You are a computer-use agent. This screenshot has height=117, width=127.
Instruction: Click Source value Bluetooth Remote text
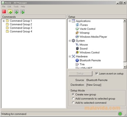(x=97, y=80)
